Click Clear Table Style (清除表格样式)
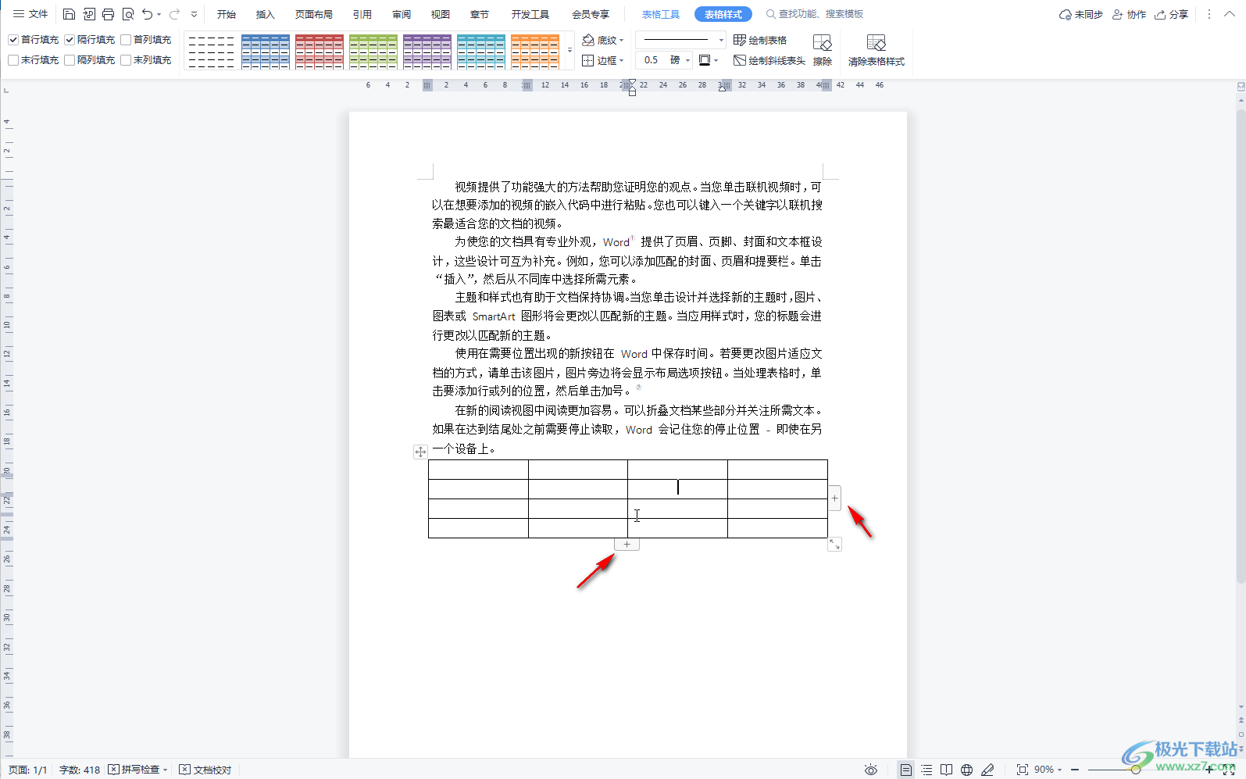Screen dimensions: 1246x779 876,50
